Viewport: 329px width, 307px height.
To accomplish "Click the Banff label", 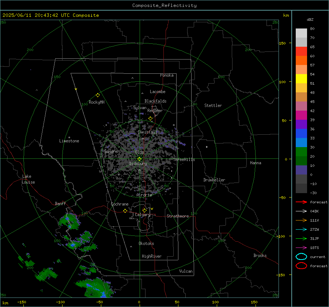I will point(60,204).
